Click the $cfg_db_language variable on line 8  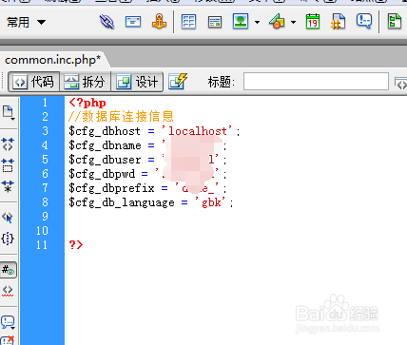[x=122, y=202]
